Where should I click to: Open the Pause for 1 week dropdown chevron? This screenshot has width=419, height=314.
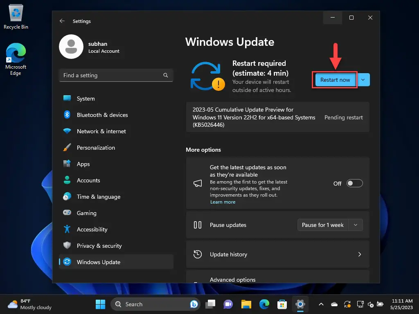coord(356,225)
